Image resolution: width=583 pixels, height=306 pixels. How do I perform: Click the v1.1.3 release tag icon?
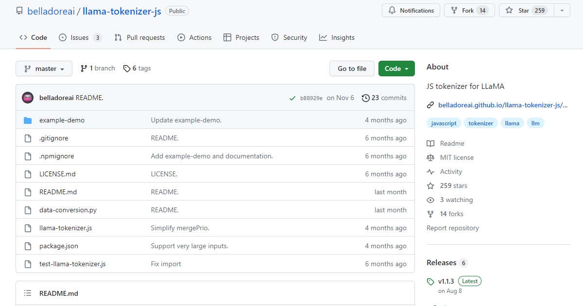pyautogui.click(x=430, y=282)
